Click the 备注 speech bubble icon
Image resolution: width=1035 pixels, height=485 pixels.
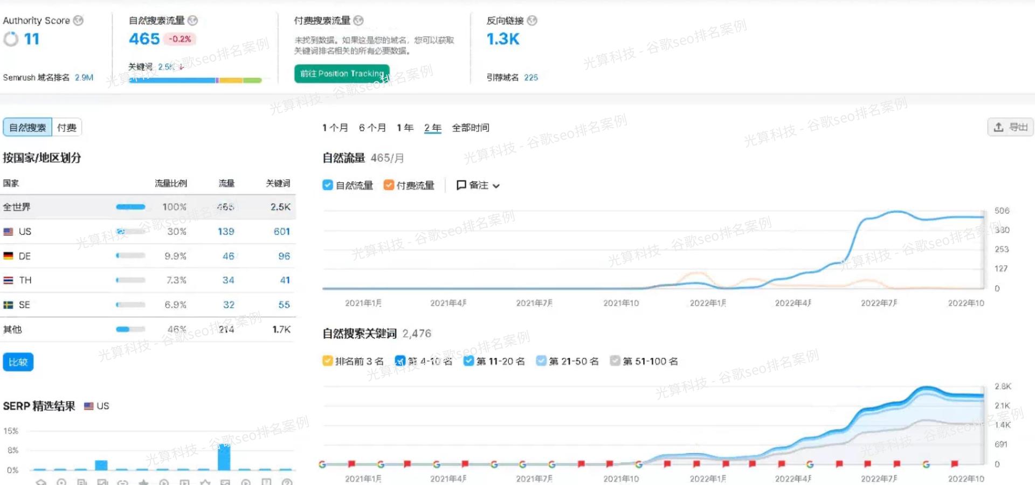pyautogui.click(x=462, y=185)
